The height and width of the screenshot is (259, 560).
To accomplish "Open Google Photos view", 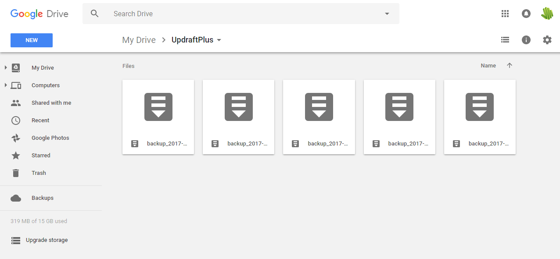I will (x=51, y=138).
